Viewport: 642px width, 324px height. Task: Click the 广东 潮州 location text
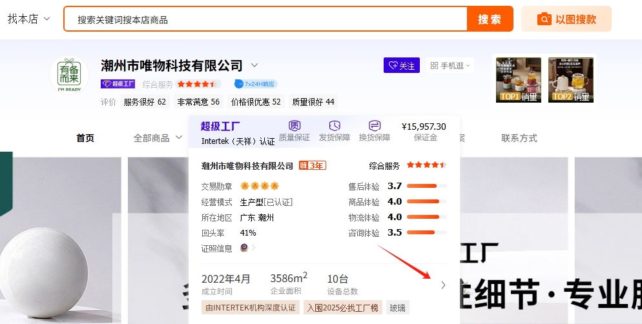coord(256,218)
